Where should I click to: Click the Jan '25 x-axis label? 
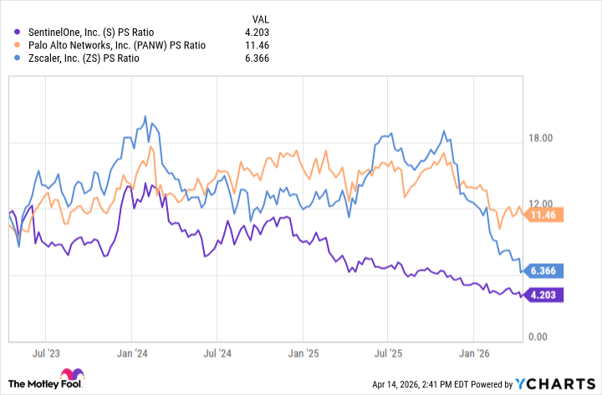click(306, 352)
